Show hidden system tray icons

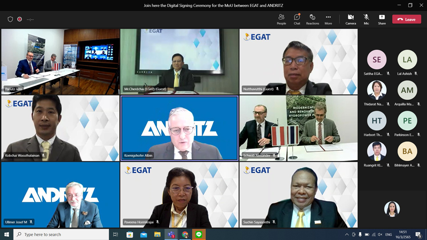(x=346, y=235)
